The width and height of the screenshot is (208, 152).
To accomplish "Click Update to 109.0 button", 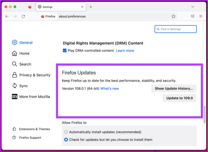I will click(x=180, y=98).
